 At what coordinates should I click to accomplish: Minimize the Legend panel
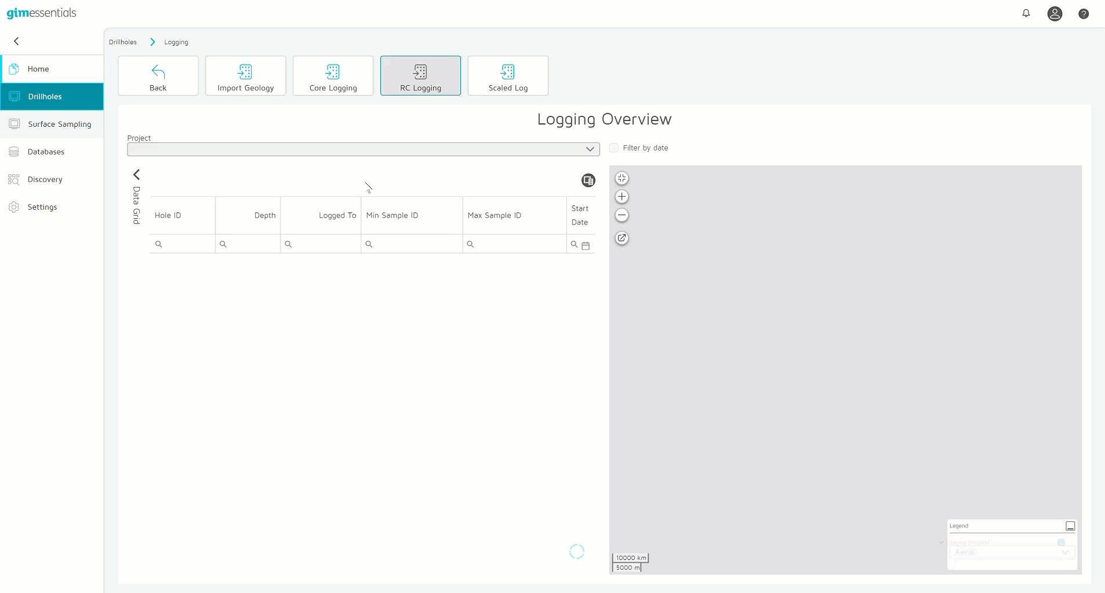[1070, 526]
